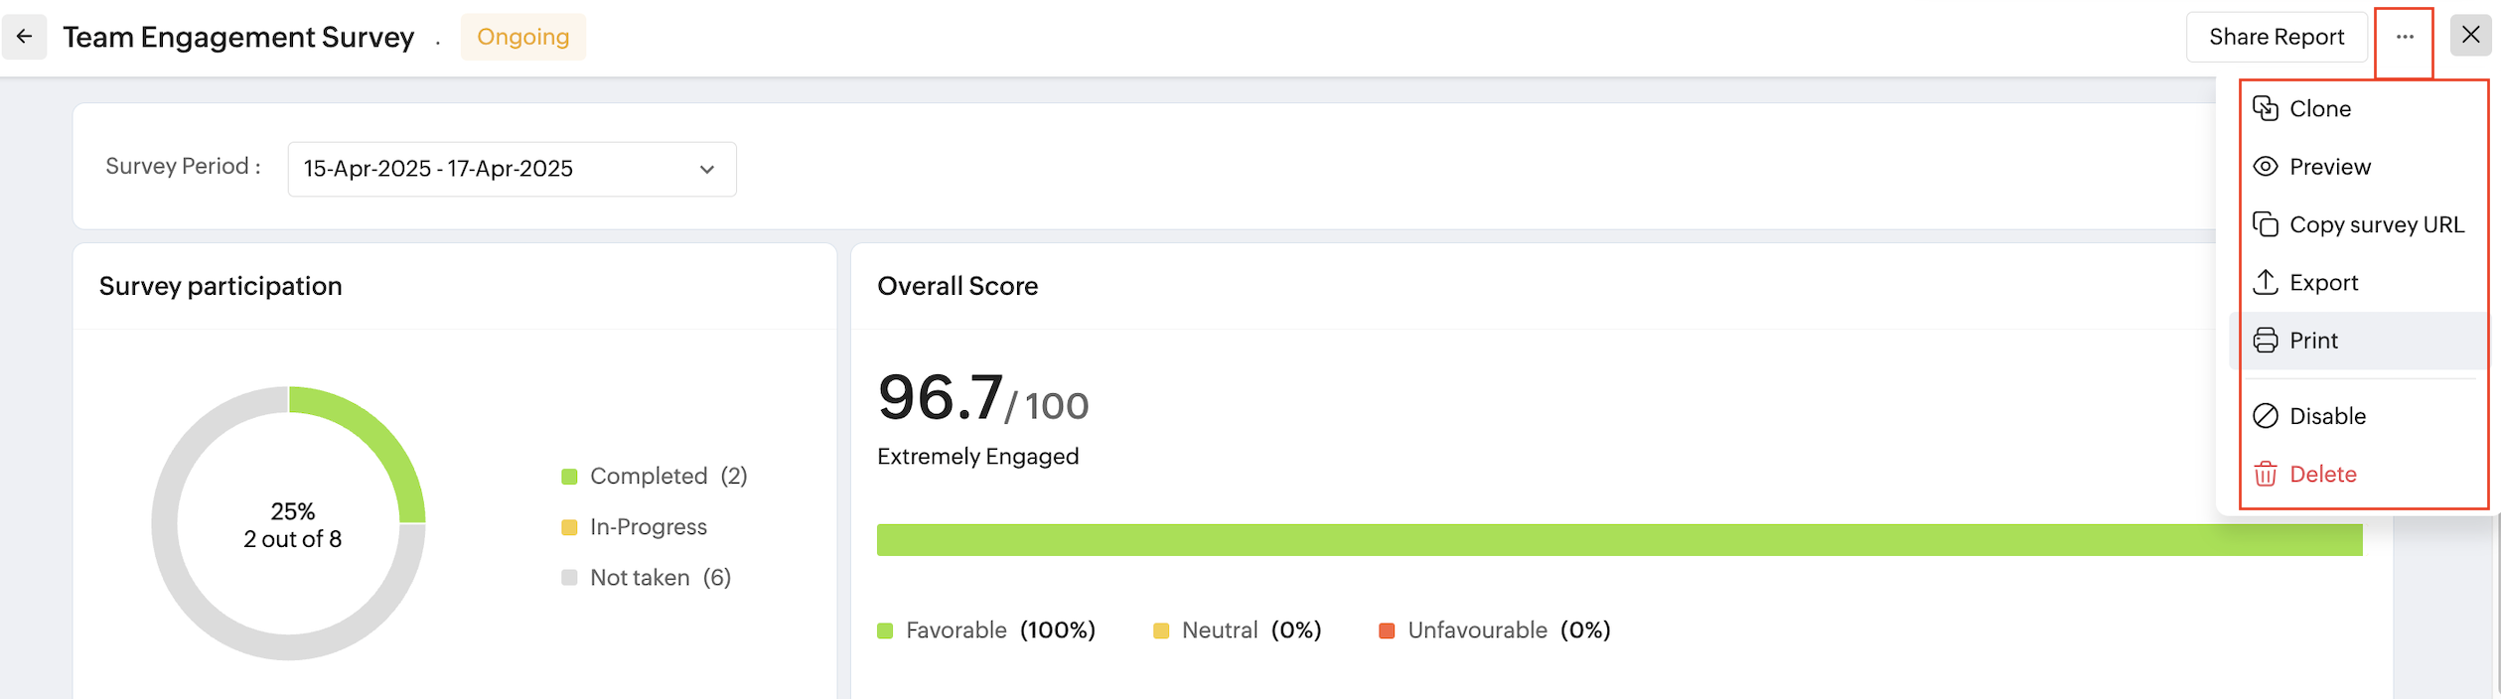Click the Preview eye icon
Viewport: 2501px width, 699px height.
[2265, 167]
